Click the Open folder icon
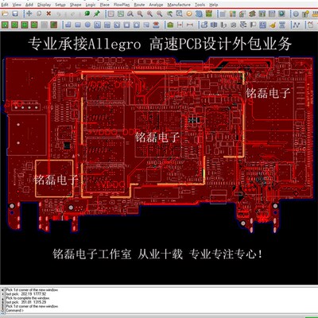 click(5, 14)
